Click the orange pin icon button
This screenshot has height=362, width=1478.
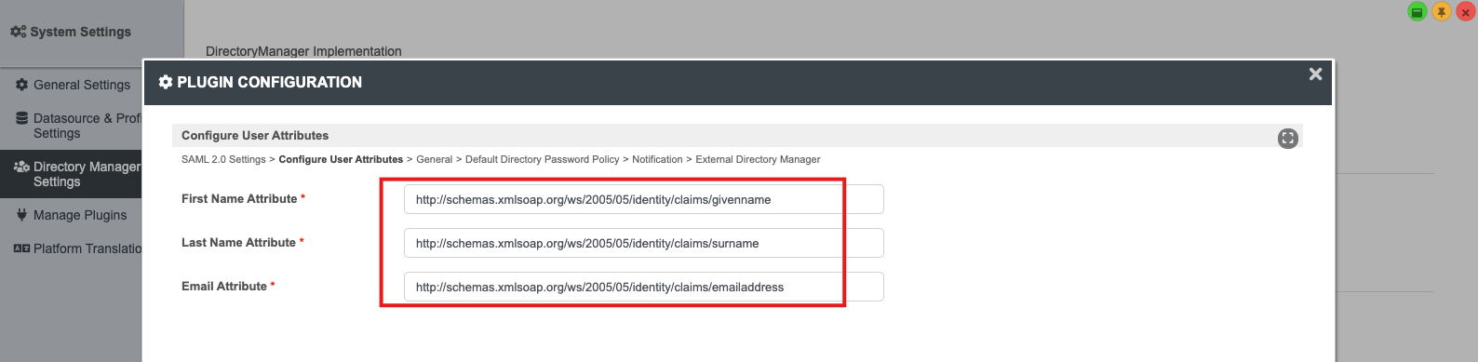click(x=1442, y=12)
